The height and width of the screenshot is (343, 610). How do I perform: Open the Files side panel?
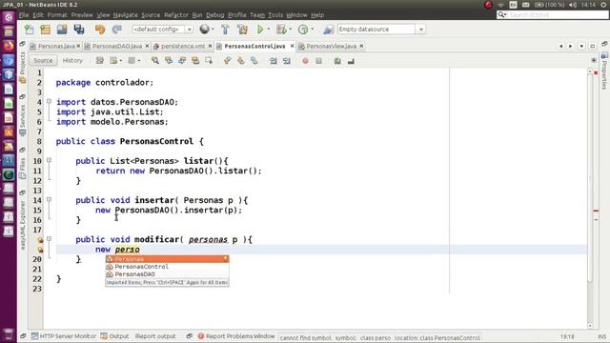[x=22, y=168]
